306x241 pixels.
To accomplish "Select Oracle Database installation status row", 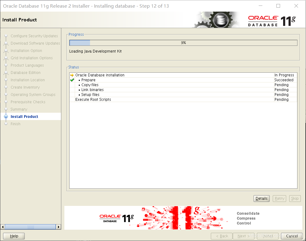I will (x=183, y=75).
